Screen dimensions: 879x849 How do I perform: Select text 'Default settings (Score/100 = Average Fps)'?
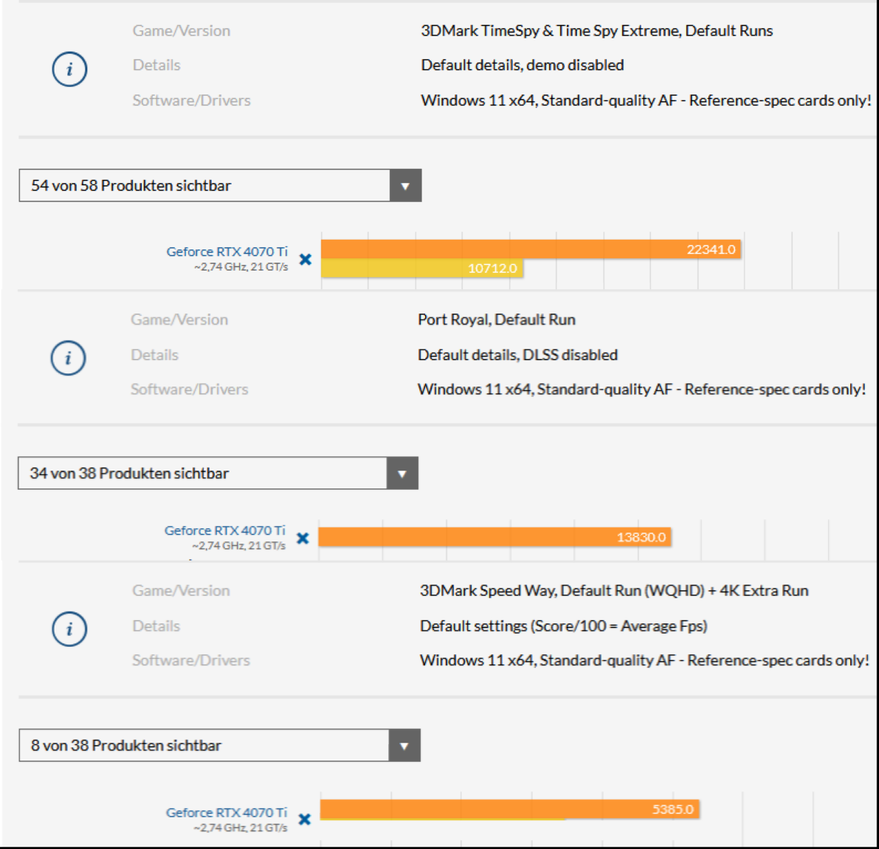click(x=563, y=626)
